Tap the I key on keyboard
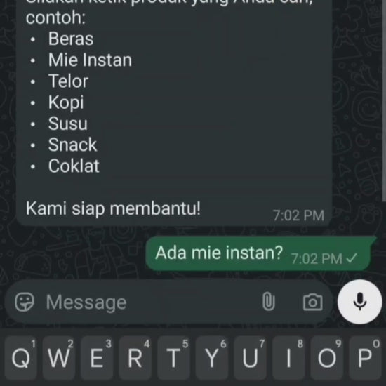The height and width of the screenshot is (386, 386). click(x=288, y=358)
